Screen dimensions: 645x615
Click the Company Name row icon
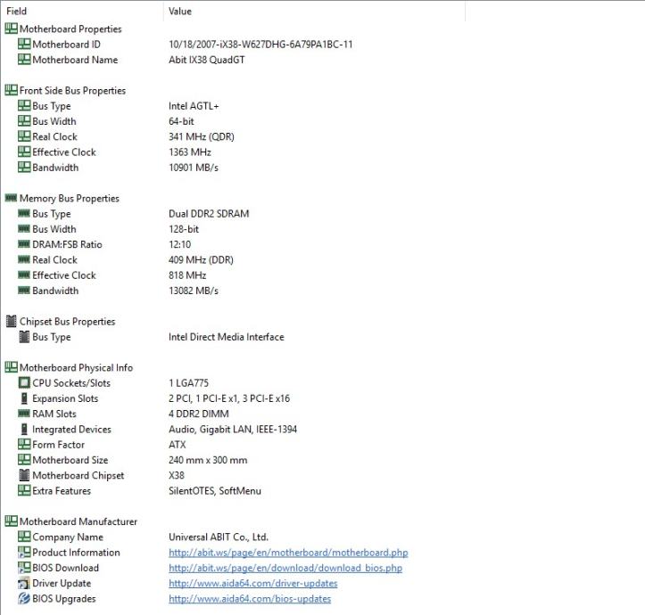24,537
